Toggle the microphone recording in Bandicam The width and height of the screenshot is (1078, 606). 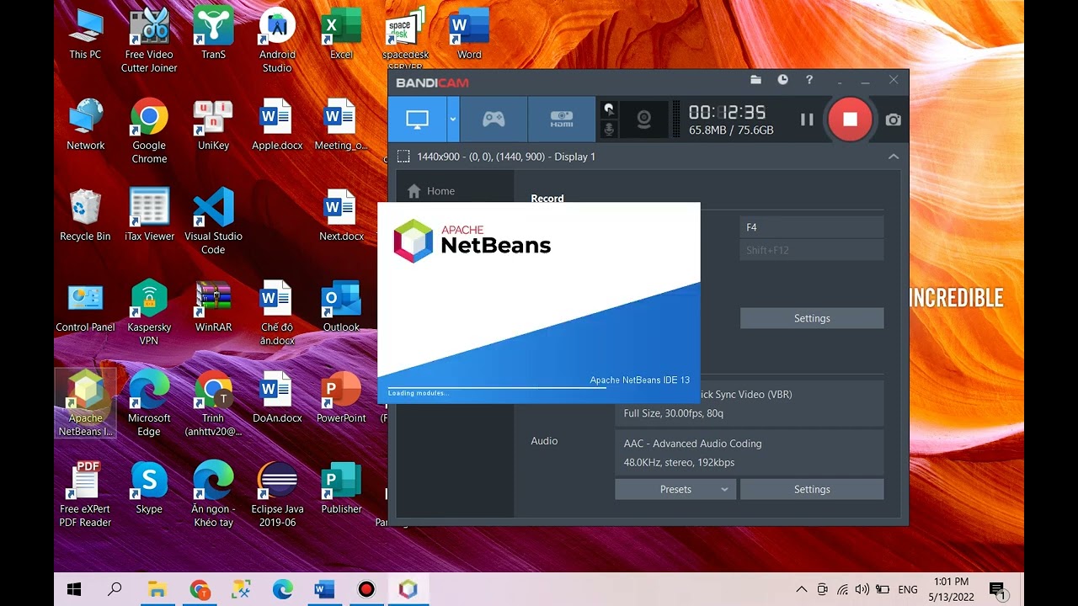pos(608,130)
